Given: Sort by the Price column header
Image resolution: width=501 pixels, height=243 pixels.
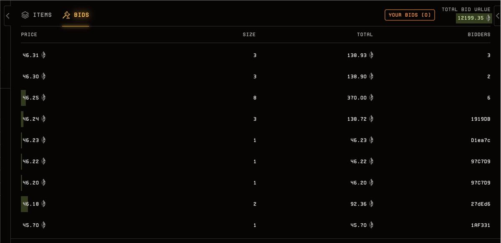Looking at the screenshot, I should click(x=29, y=35).
